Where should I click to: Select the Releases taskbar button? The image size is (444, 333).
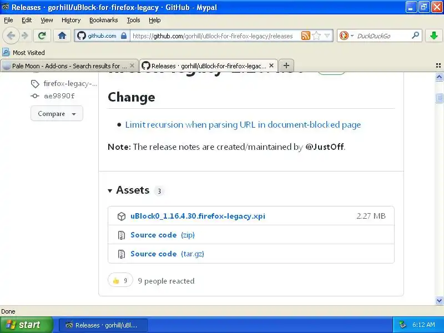click(103, 325)
